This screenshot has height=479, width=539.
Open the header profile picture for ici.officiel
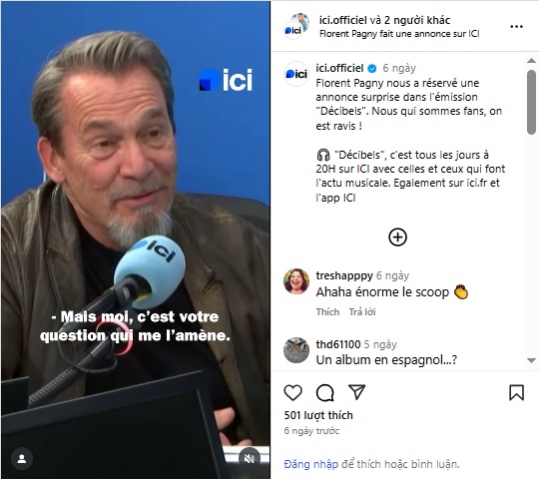296,27
